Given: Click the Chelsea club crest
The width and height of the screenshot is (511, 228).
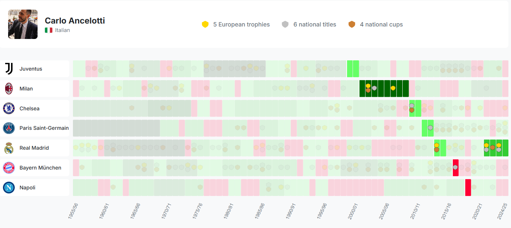Looking at the screenshot, I should (9, 108).
